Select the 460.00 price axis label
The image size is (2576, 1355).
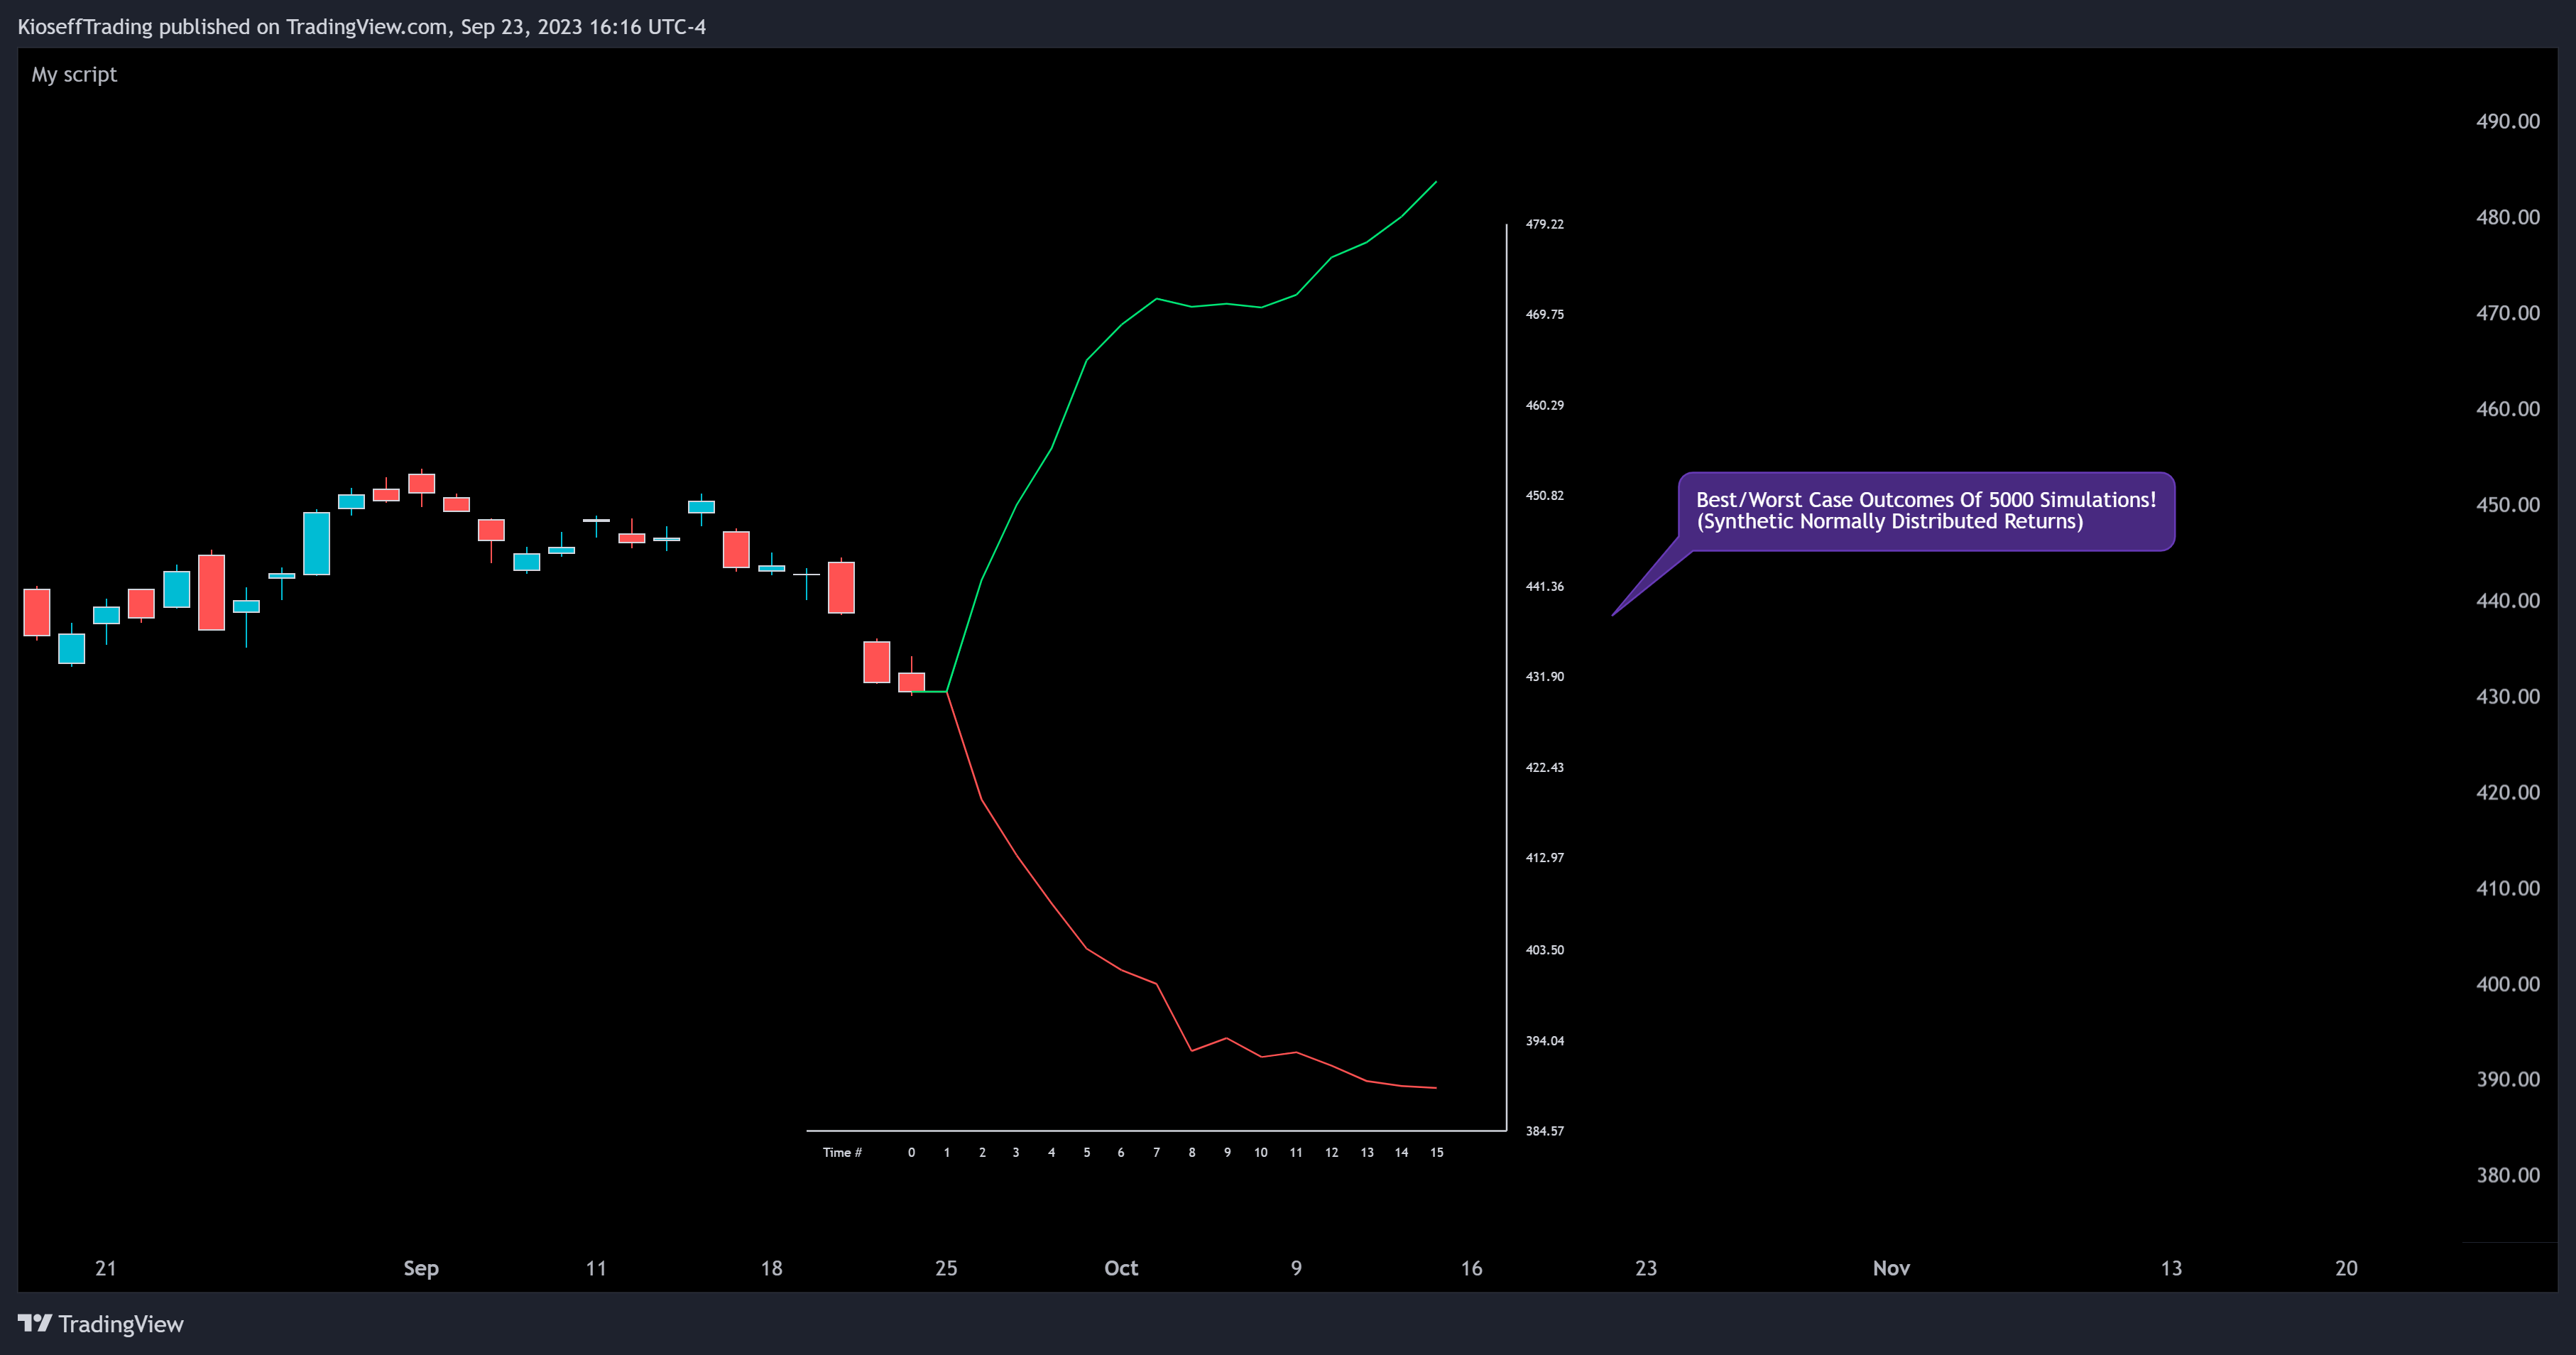(x=2508, y=409)
